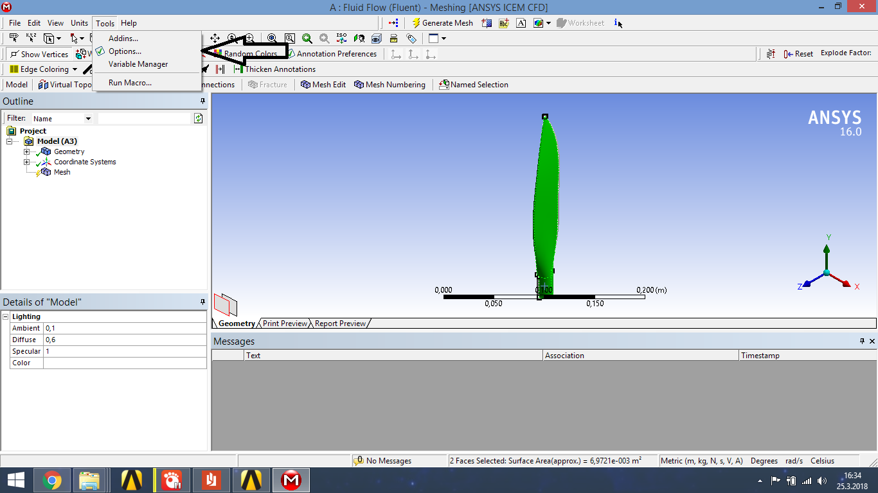Click the tags icon in toolbar

coord(411,39)
